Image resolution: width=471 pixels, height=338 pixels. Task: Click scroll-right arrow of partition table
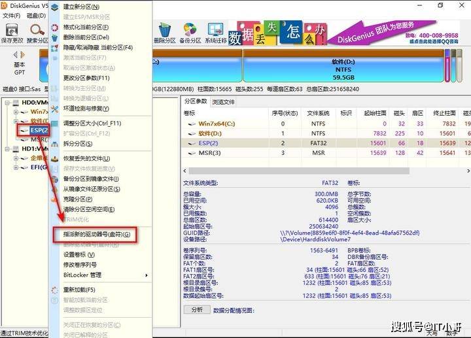click(468, 171)
